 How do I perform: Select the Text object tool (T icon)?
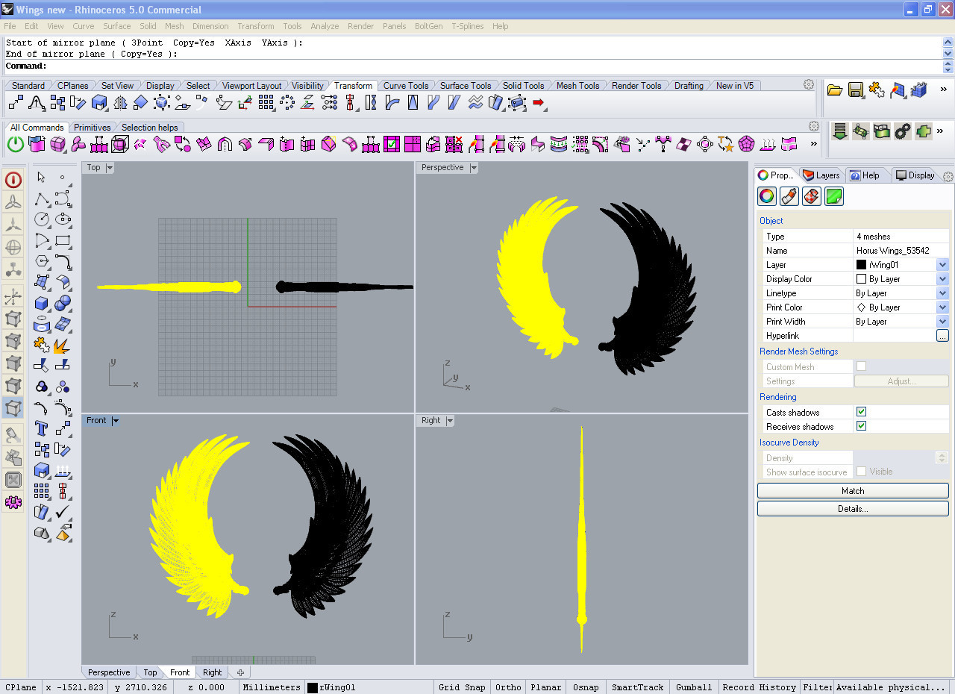pos(42,428)
